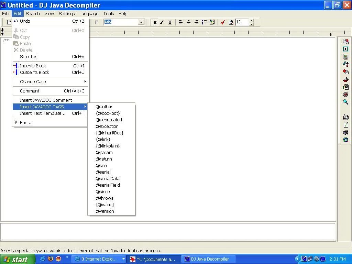
Task: Click the hand-writing pen toolbar icon
Action: pyautogui.click(x=212, y=22)
